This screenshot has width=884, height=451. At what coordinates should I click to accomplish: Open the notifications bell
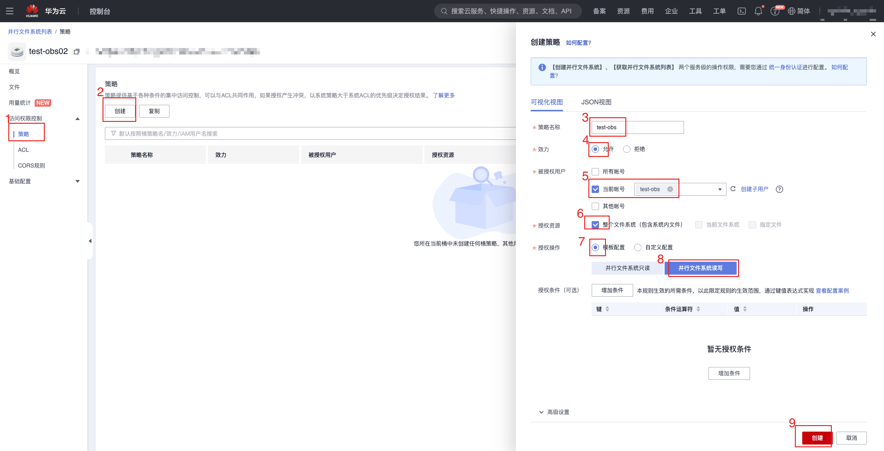pos(758,11)
